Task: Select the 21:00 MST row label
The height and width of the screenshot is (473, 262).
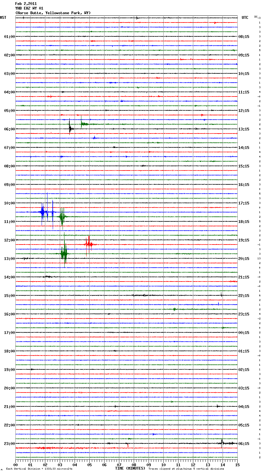Action: pos(10,407)
